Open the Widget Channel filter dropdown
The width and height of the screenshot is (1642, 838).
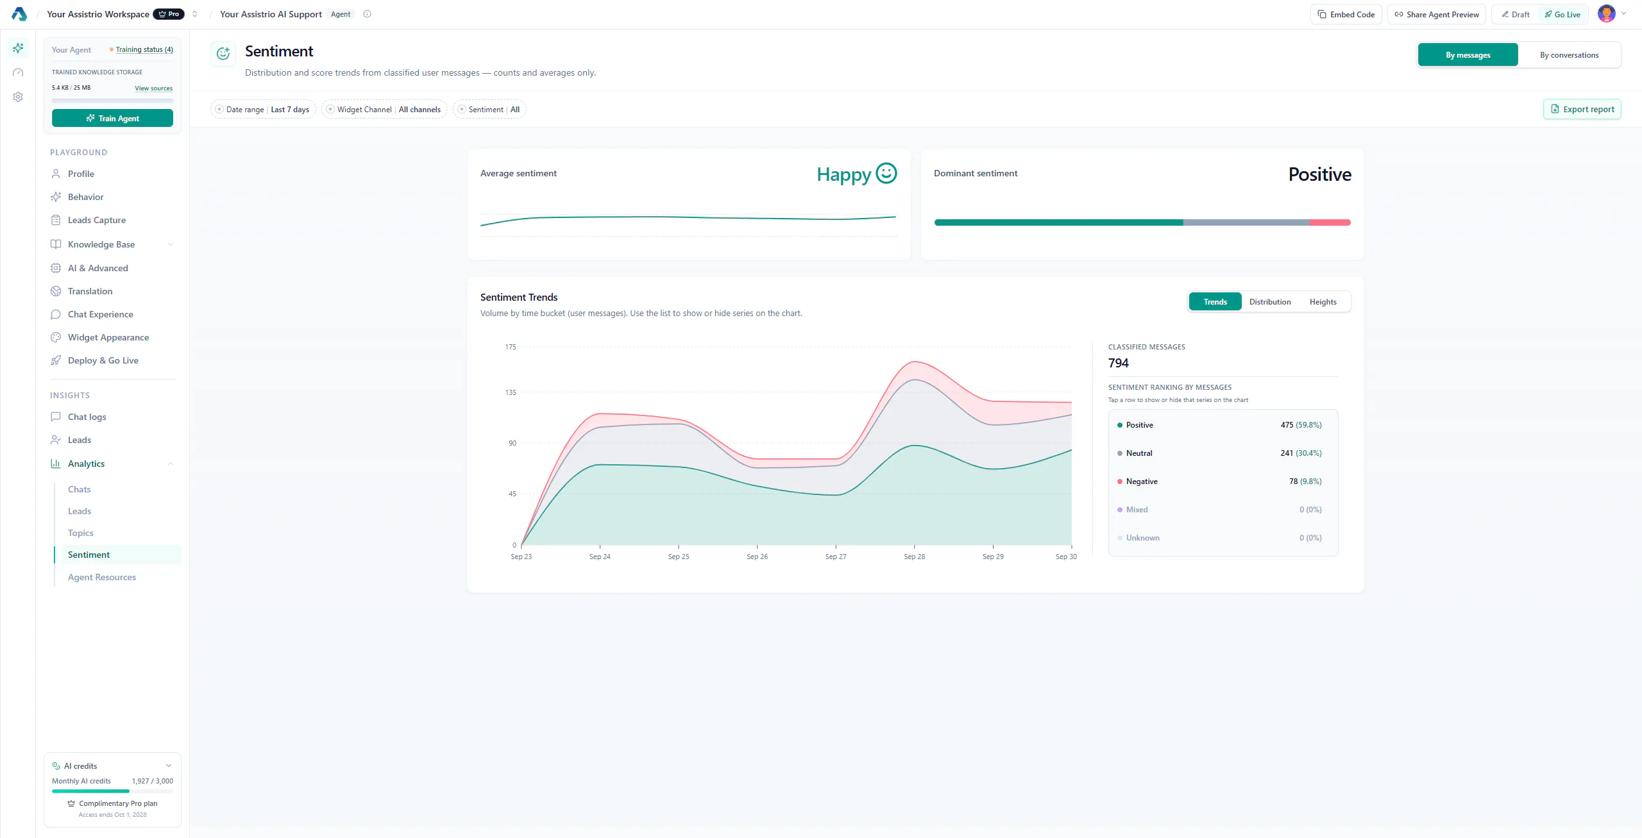(384, 110)
